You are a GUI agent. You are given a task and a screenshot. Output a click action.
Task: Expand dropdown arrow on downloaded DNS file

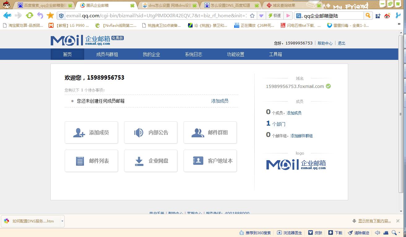coord(62,221)
